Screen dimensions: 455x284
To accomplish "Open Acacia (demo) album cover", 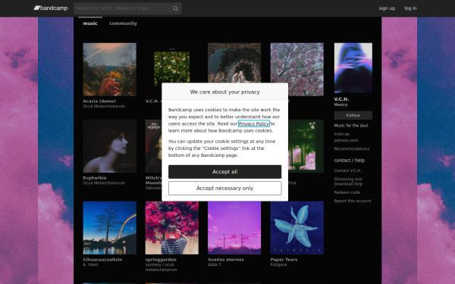I will click(x=110, y=70).
